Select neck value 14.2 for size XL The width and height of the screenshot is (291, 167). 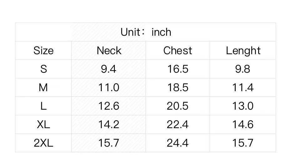tap(109, 124)
